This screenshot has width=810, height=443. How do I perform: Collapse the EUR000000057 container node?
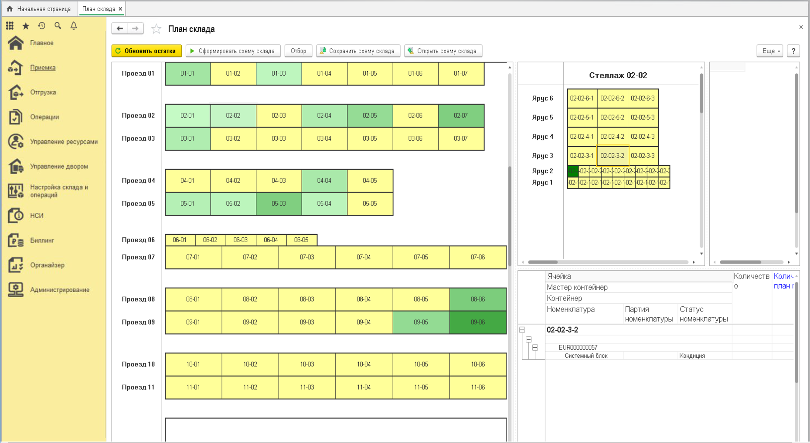(535, 347)
